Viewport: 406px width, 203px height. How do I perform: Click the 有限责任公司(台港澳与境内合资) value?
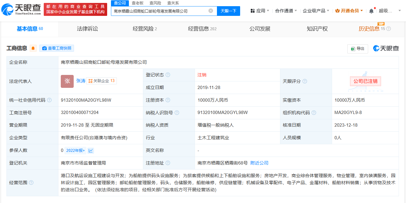pos(94,138)
